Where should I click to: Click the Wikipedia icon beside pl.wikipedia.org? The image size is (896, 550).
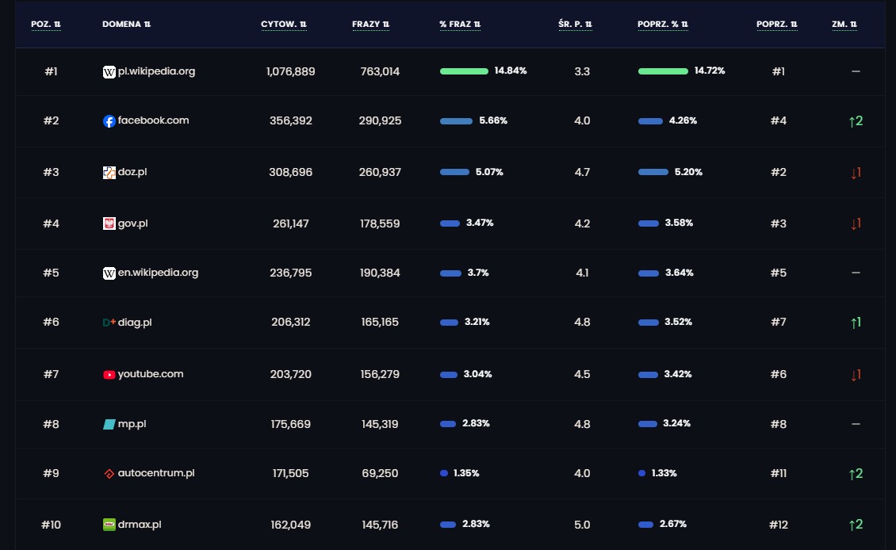tap(109, 72)
